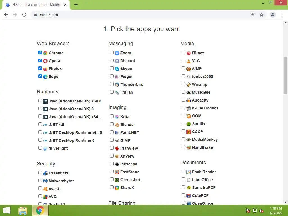
Task: Click the .NET Desktop Runtime x64 5 label
Action: [x=75, y=133]
